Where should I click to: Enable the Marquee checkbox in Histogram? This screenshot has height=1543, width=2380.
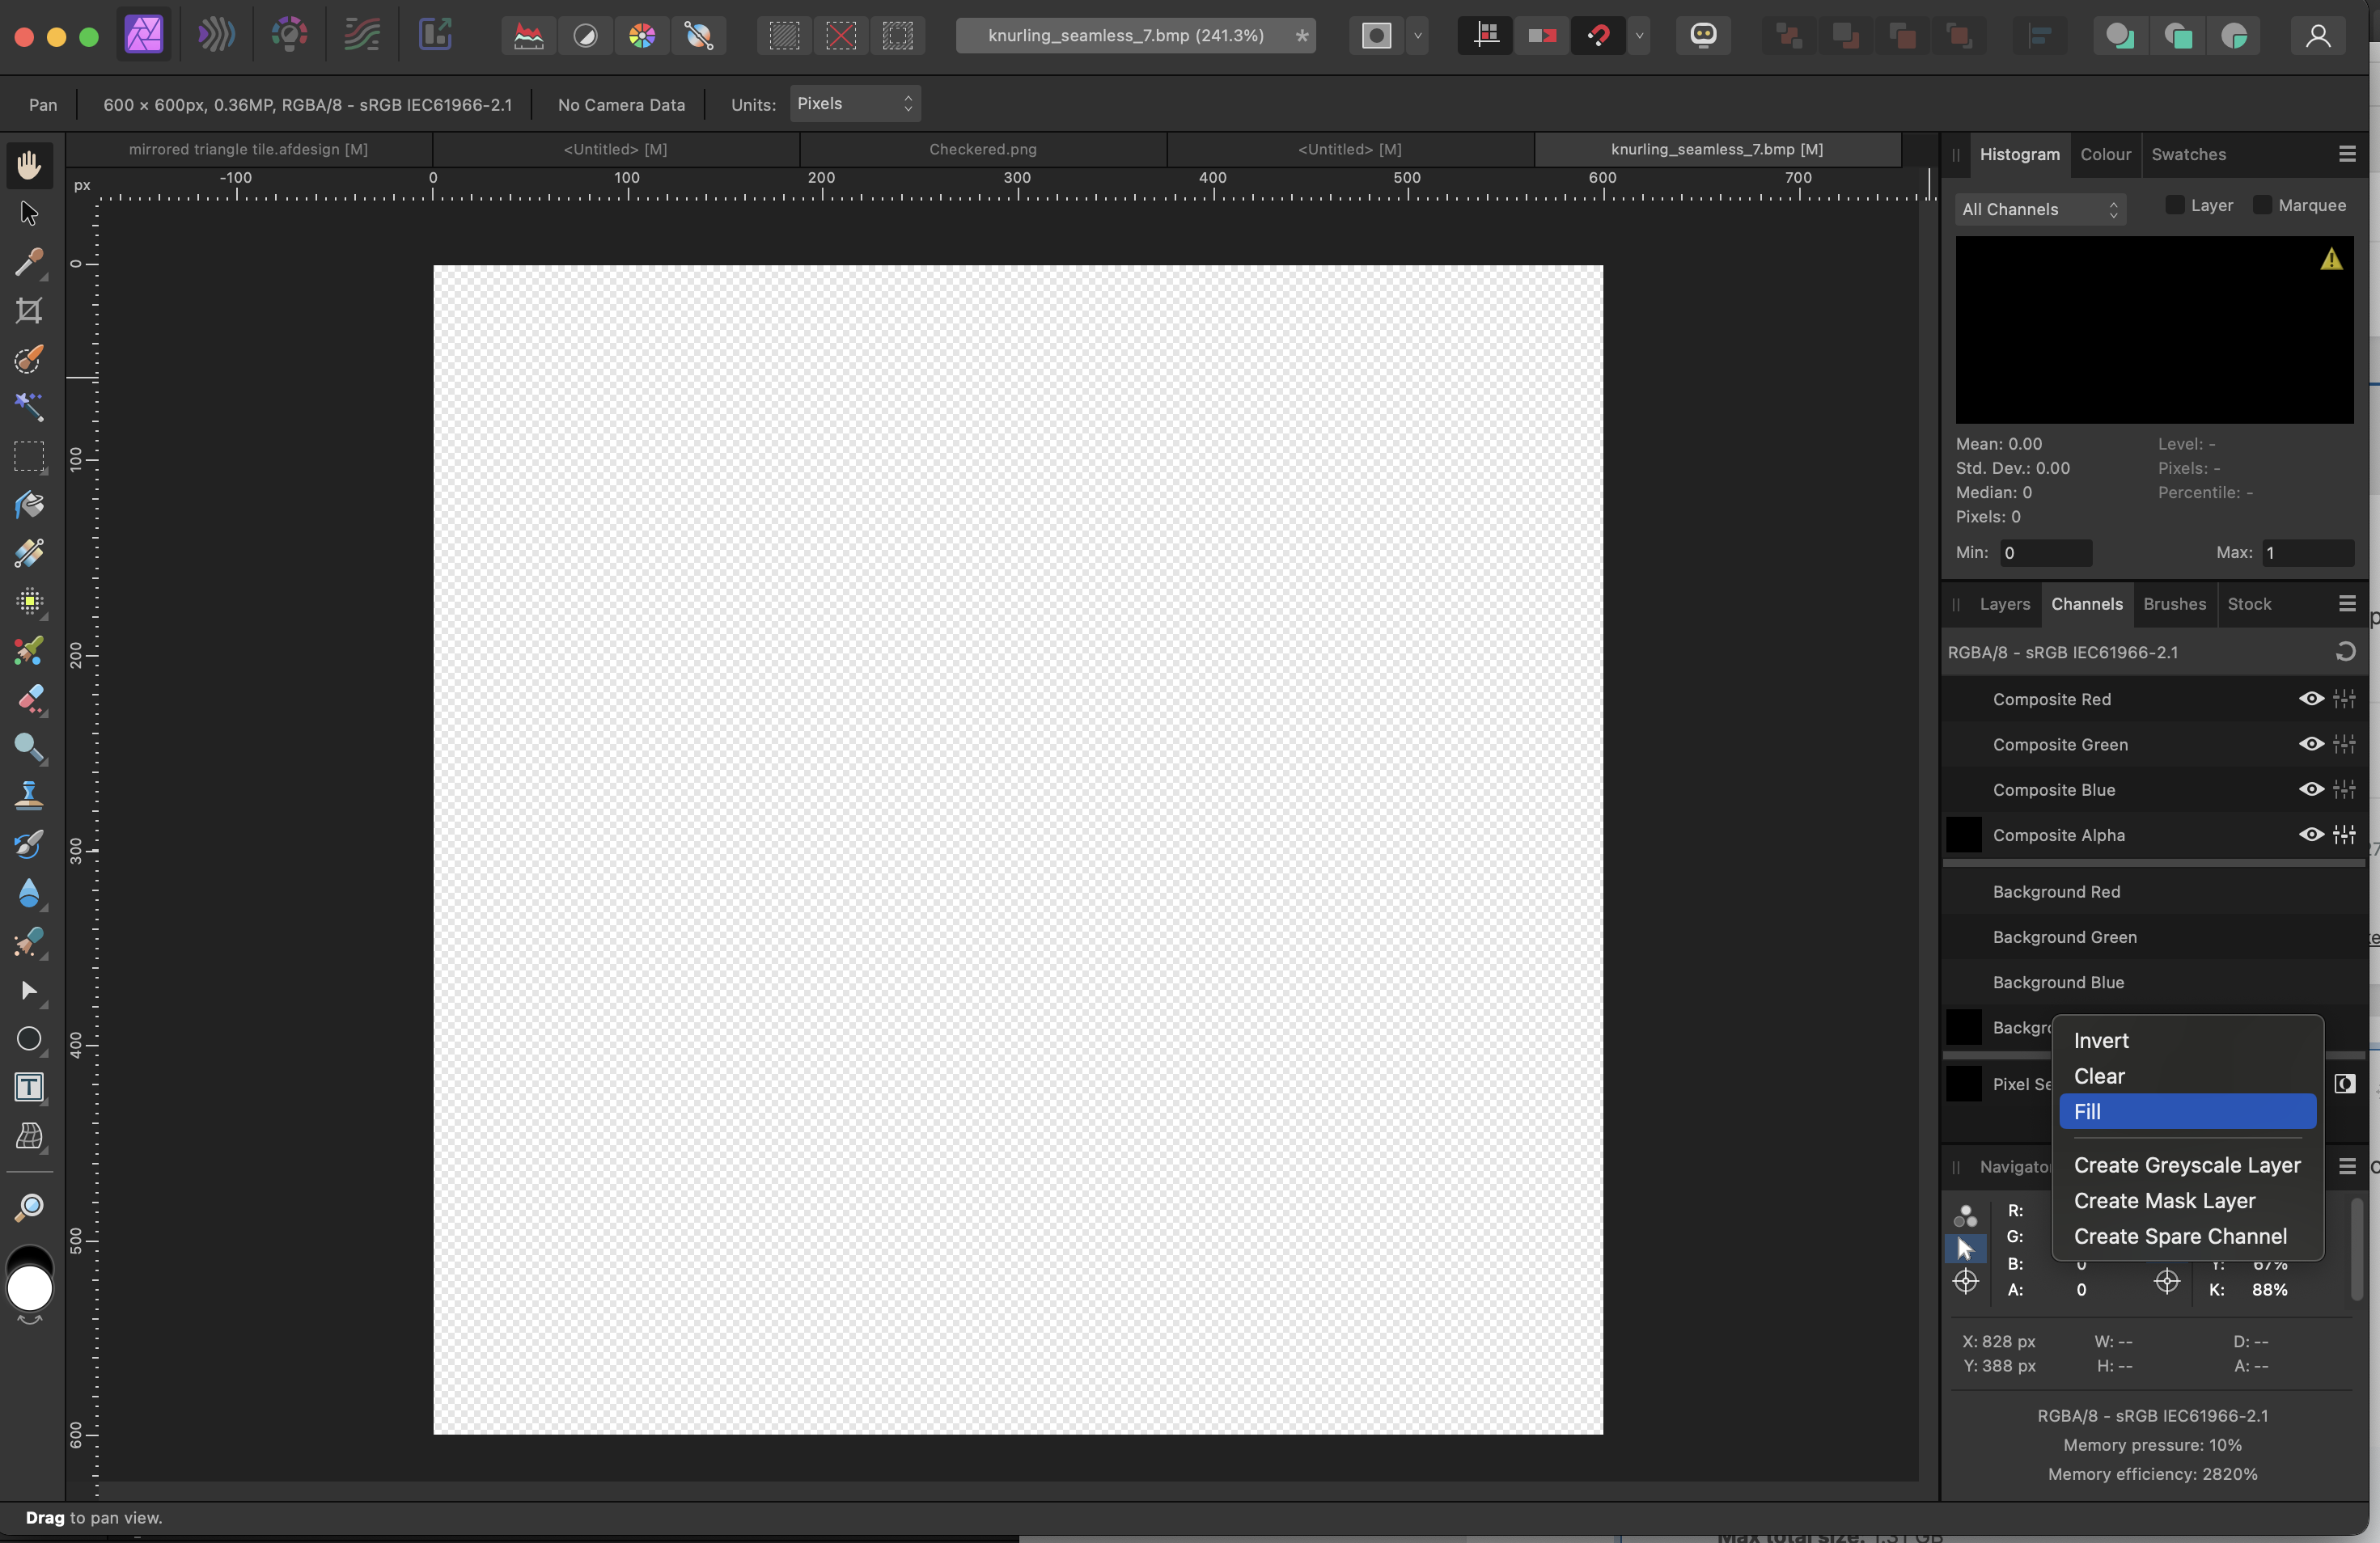(x=2262, y=205)
